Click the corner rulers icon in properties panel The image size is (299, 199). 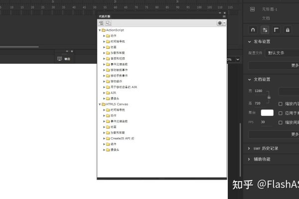pos(276,30)
